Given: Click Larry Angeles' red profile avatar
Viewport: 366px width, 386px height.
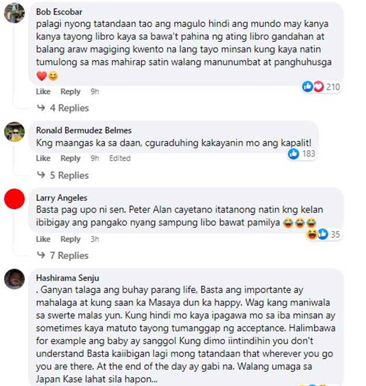Looking at the screenshot, I should click(x=14, y=199).
